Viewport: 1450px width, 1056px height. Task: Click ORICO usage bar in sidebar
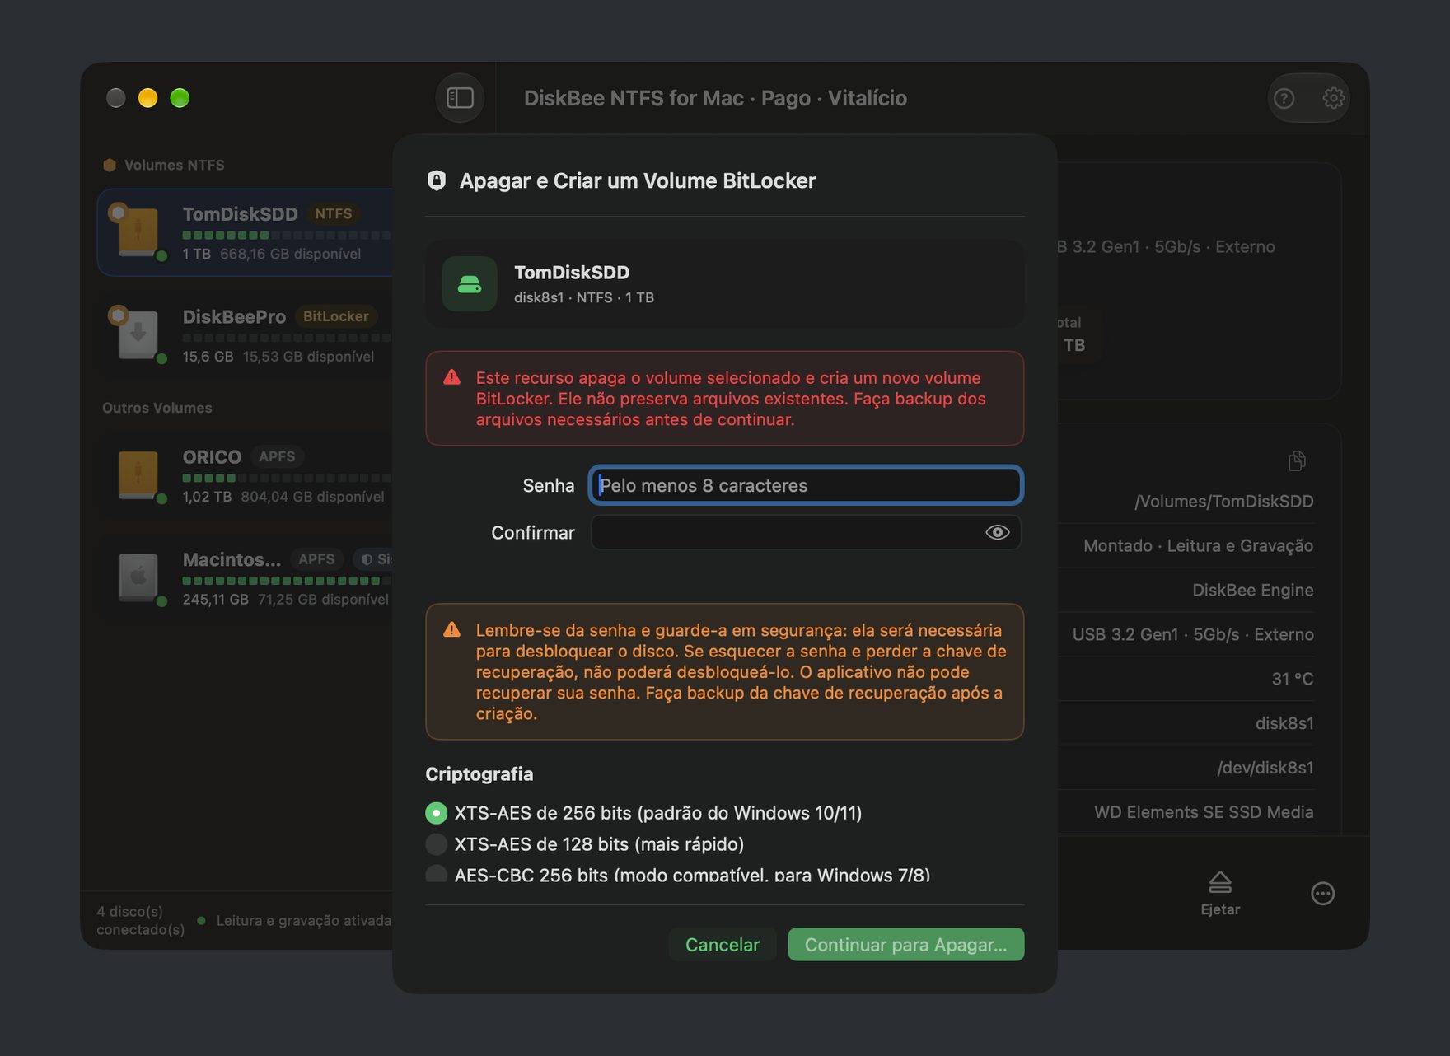coord(287,479)
